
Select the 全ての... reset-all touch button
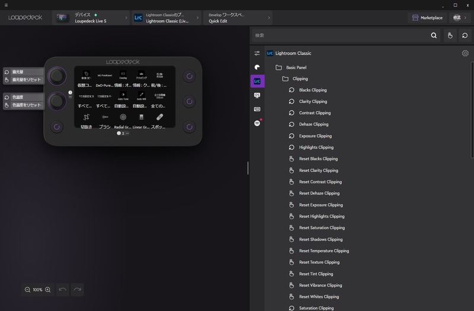[x=159, y=100]
